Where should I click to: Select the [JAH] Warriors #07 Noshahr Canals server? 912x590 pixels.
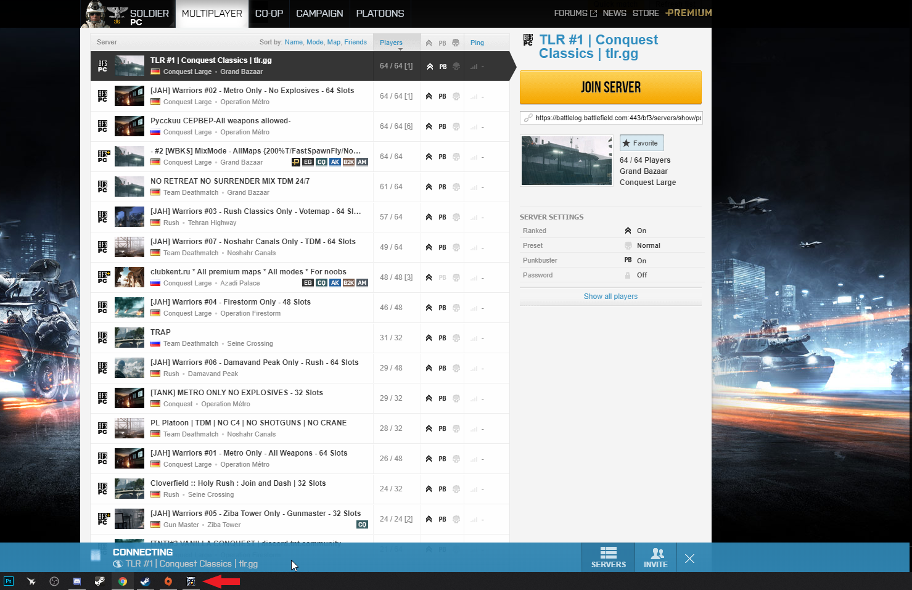click(x=300, y=247)
